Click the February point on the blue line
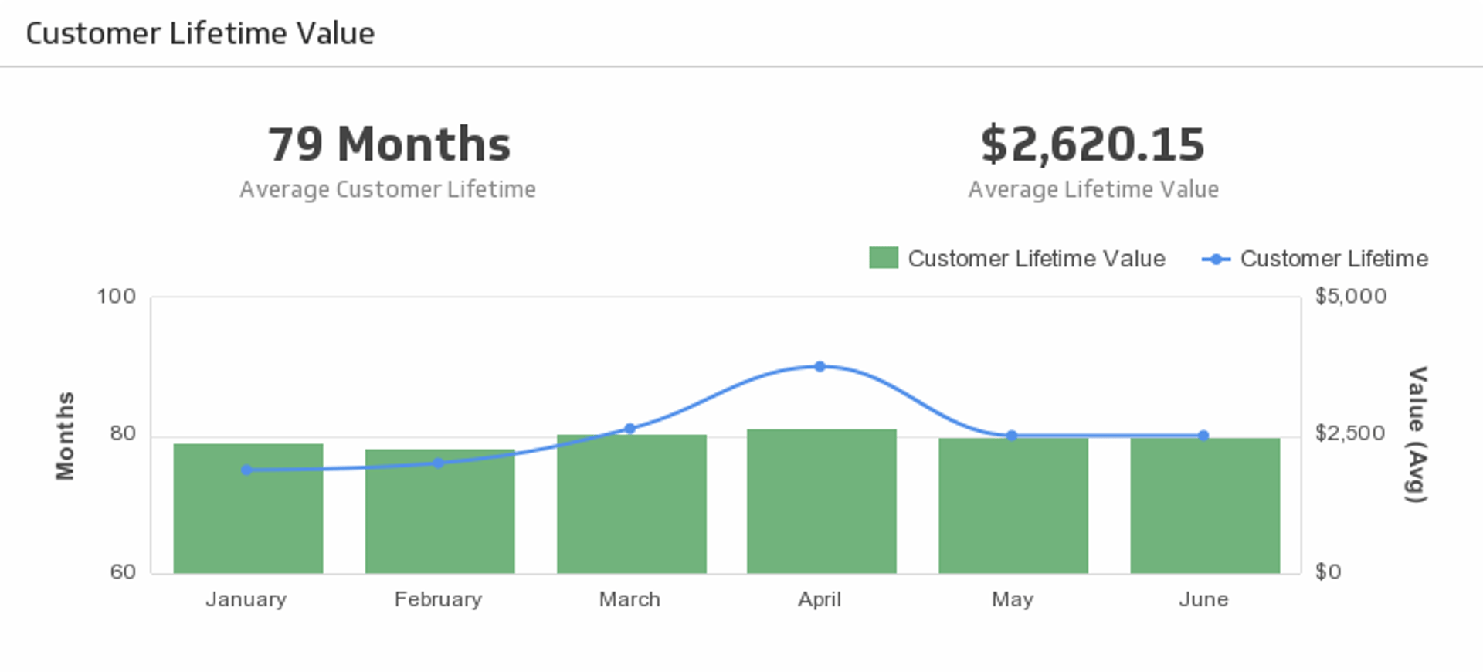The height and width of the screenshot is (672, 1483). (x=438, y=463)
